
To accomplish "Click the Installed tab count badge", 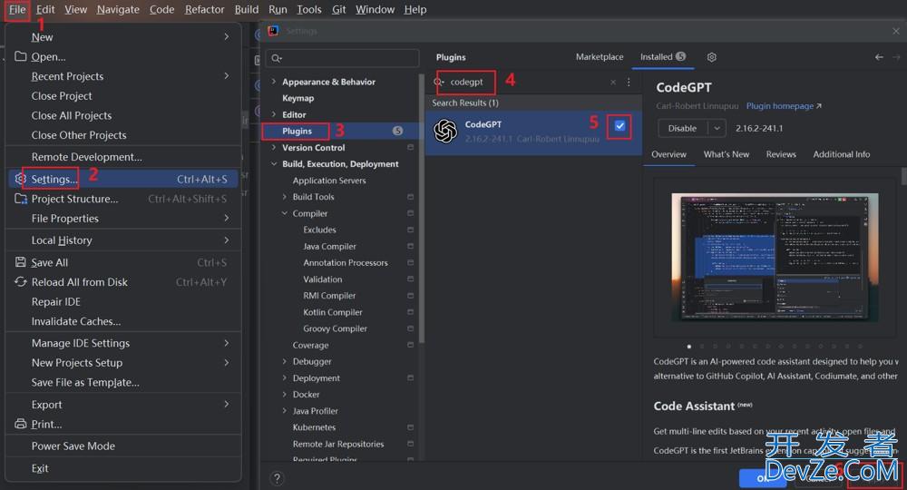I will point(681,56).
